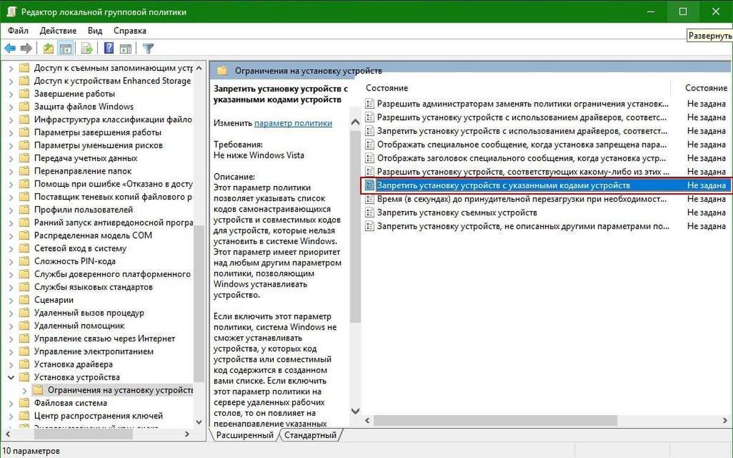The height and width of the screenshot is (458, 733).
Task: Expand the Файловая система folder node
Action: point(11,403)
